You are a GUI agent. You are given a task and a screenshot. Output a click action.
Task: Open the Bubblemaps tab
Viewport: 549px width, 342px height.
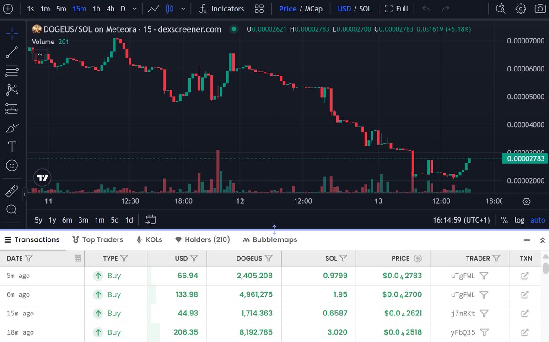click(x=270, y=239)
